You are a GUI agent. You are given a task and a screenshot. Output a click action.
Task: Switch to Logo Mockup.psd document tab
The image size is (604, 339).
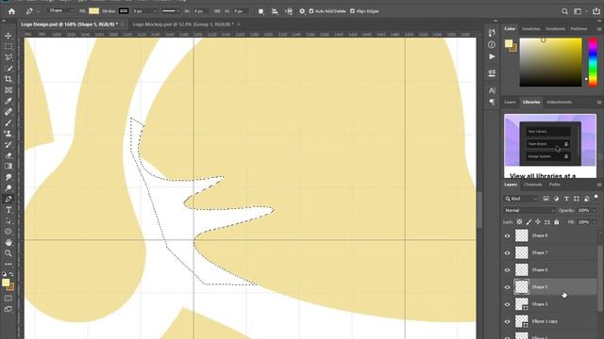pos(183,24)
